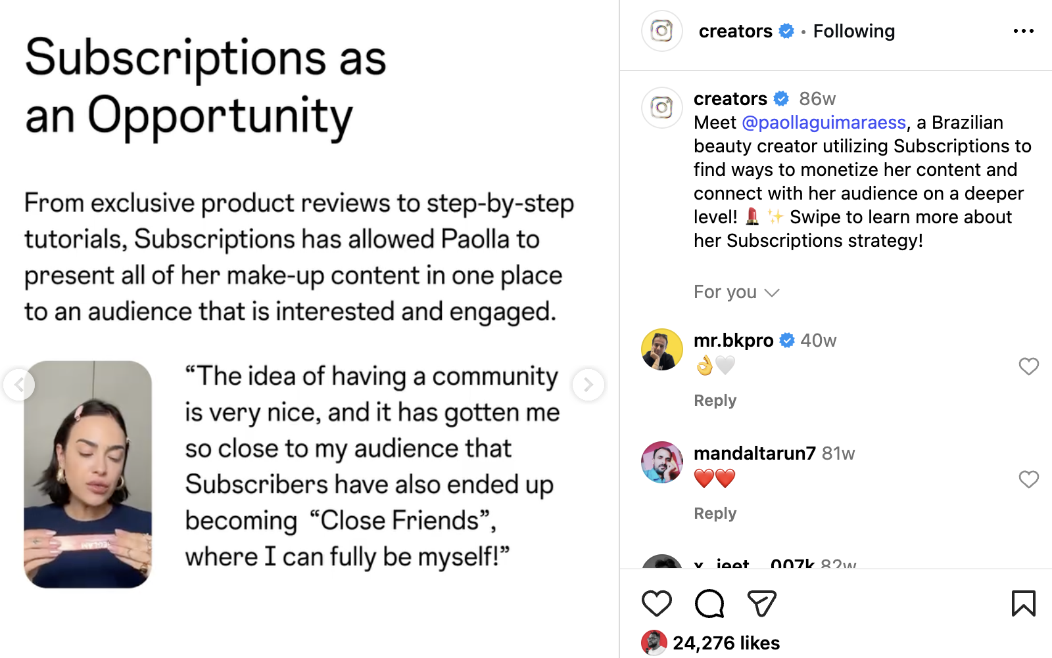Expand the For you comments sorting dropdown
Viewport: 1052px width, 658px height.
click(x=736, y=292)
